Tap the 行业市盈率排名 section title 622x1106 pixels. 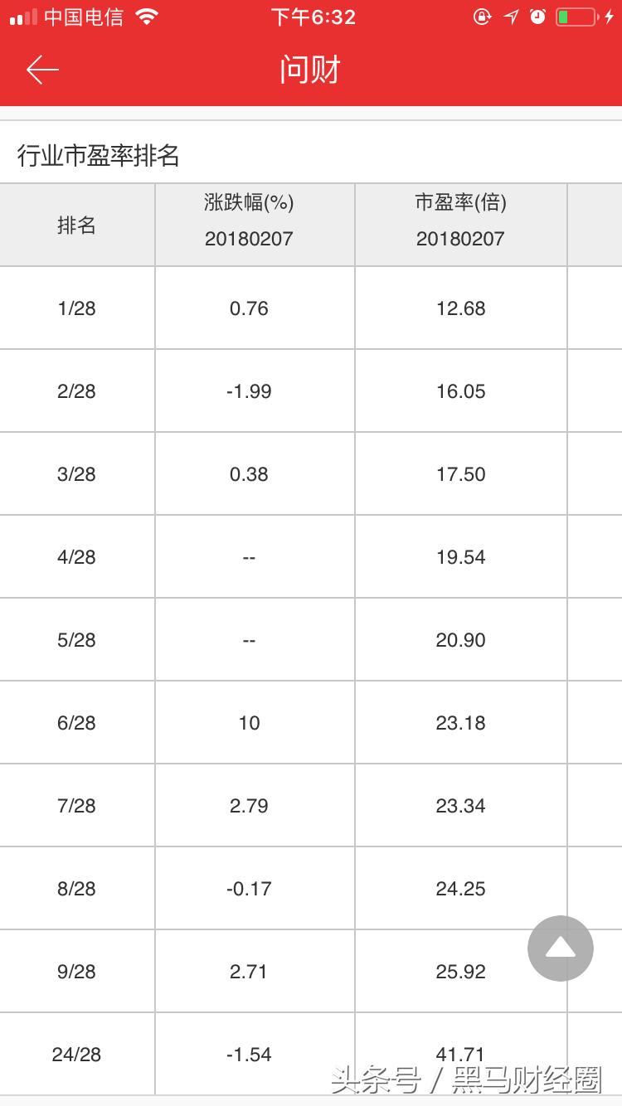[x=99, y=155]
